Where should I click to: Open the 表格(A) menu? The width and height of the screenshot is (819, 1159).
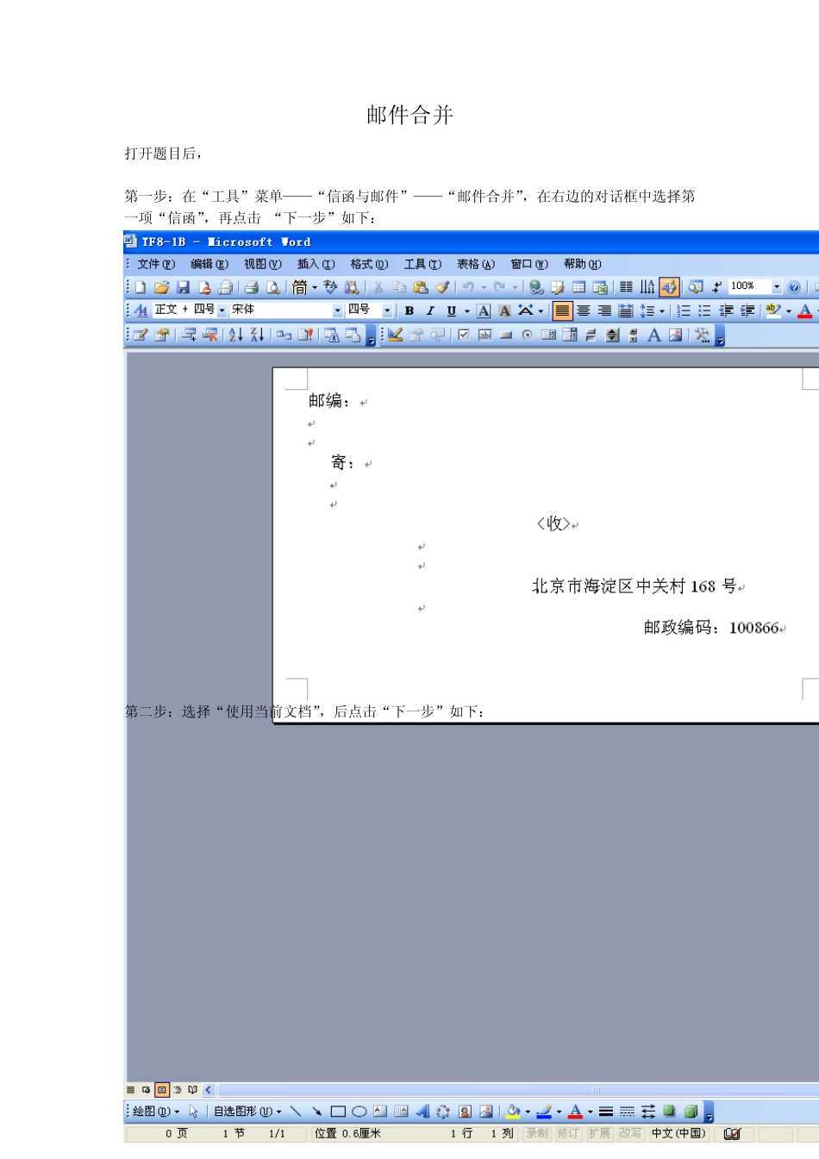tap(476, 265)
